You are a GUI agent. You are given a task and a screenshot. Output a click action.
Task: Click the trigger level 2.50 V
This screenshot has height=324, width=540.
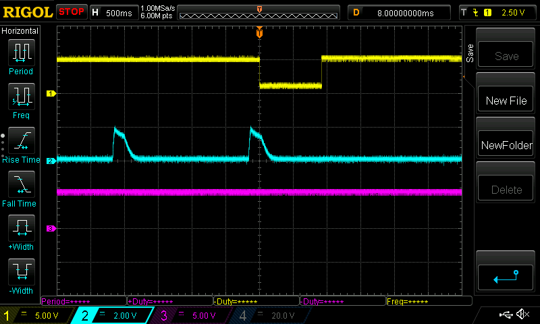coord(513,13)
